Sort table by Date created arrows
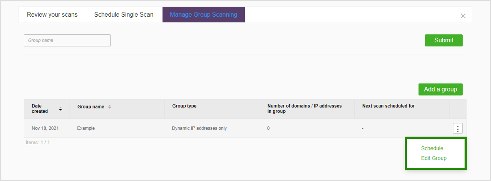The image size is (491, 181). coord(61,109)
